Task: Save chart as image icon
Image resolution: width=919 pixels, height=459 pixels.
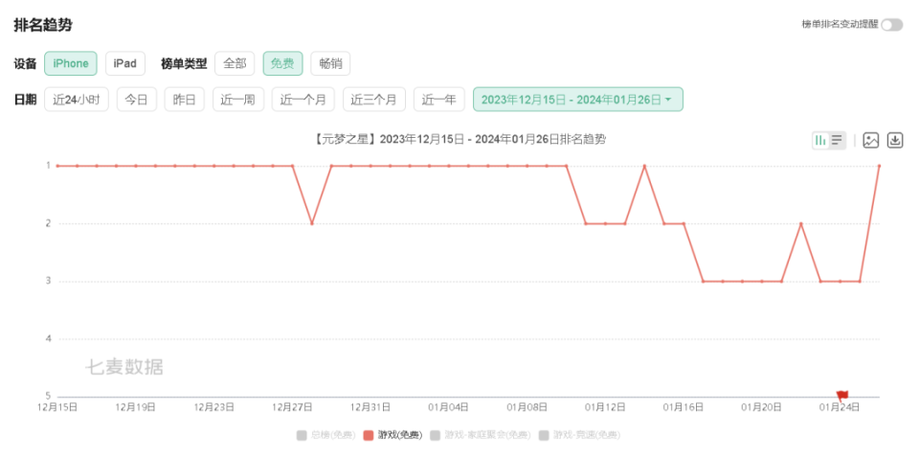Action: tap(870, 140)
